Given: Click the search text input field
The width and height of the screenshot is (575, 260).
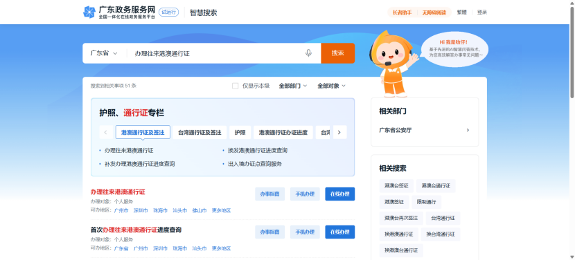Looking at the screenshot, I should click(x=216, y=53).
